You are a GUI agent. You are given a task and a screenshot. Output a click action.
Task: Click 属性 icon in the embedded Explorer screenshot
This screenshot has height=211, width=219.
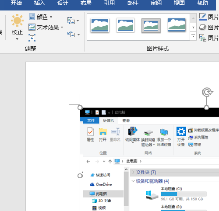click(x=90, y=131)
